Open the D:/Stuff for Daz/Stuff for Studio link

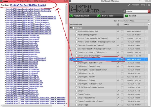pyautogui.click(x=28, y=5)
